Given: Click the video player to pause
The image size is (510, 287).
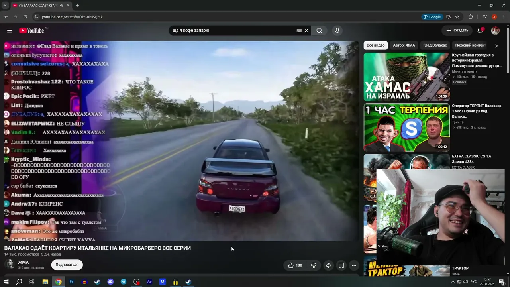Looking at the screenshot, I should 182,141.
